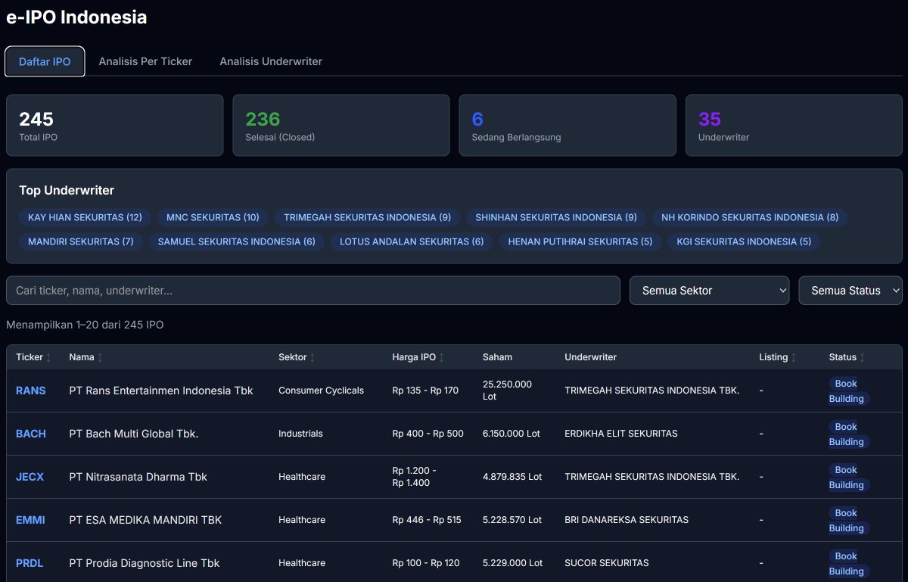Click Book Building status badge in EMMI row
The image size is (908, 582).
pyautogui.click(x=849, y=521)
